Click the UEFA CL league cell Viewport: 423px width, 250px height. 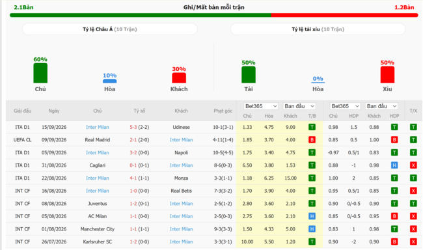[x=22, y=140]
